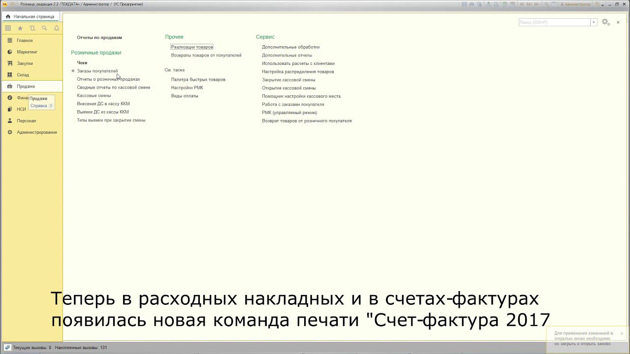Click the Маркетинг pie chart icon
Viewport: 630px width, 354px height.
coord(10,52)
